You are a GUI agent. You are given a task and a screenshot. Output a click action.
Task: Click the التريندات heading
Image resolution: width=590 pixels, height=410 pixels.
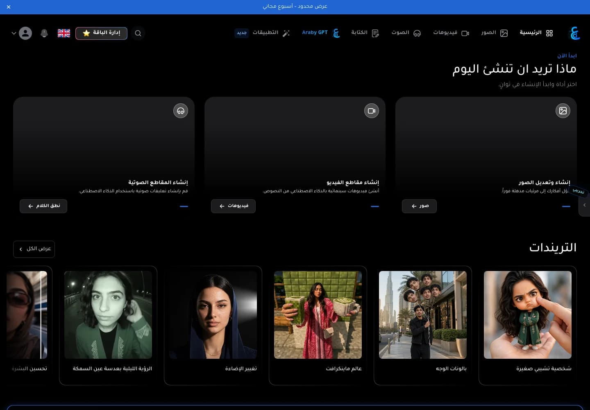pyautogui.click(x=553, y=248)
